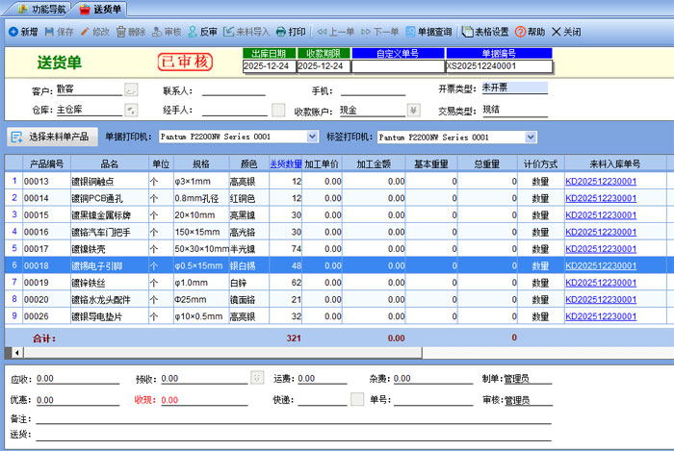Click the 新增 (New) toolbar icon
This screenshot has height=451, width=674.
(13, 32)
